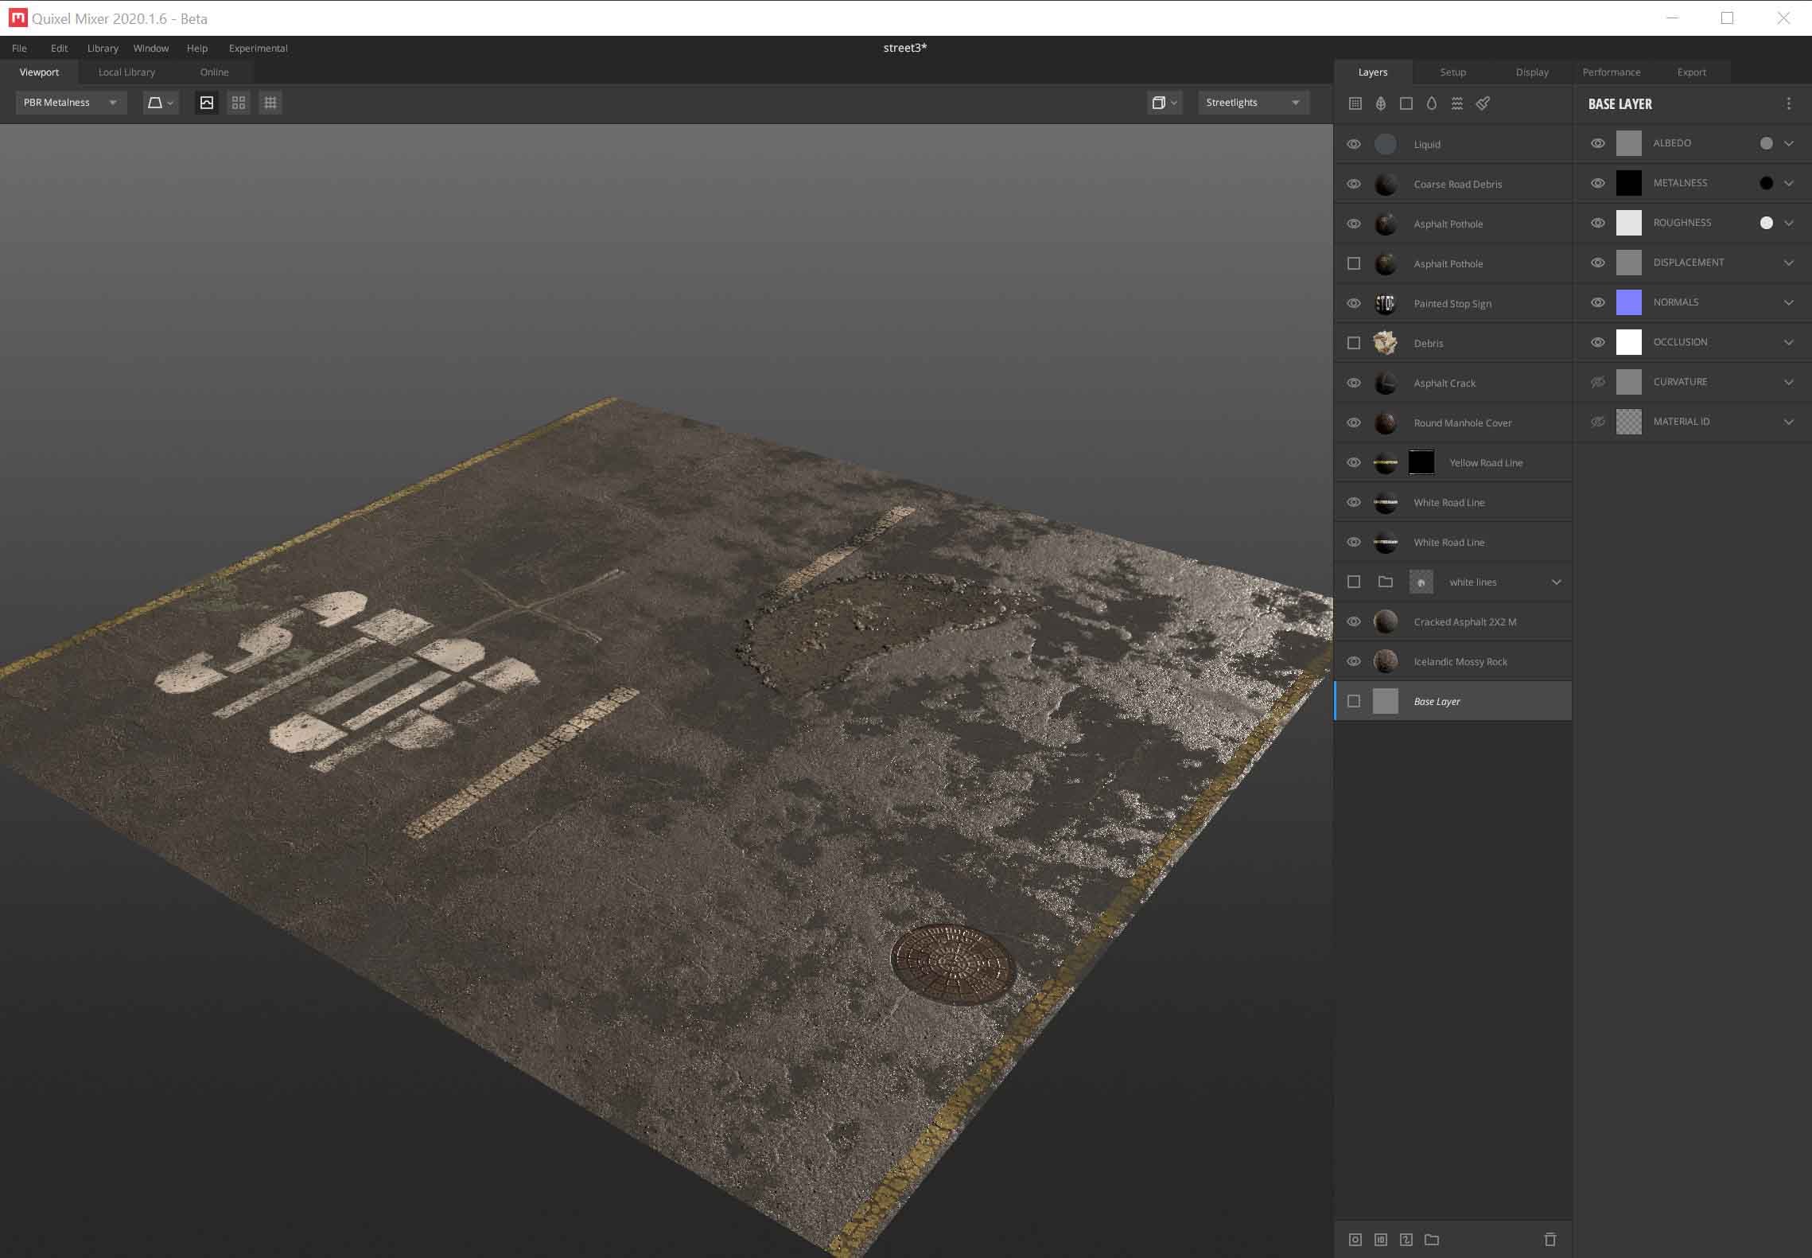The image size is (1812, 1258).
Task: Hide the Liquid layer
Action: coord(1354,144)
